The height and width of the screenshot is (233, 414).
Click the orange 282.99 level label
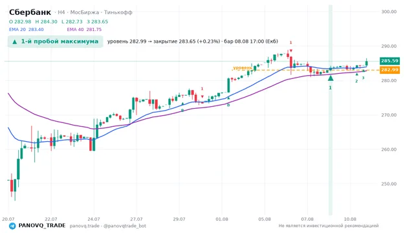389,70
